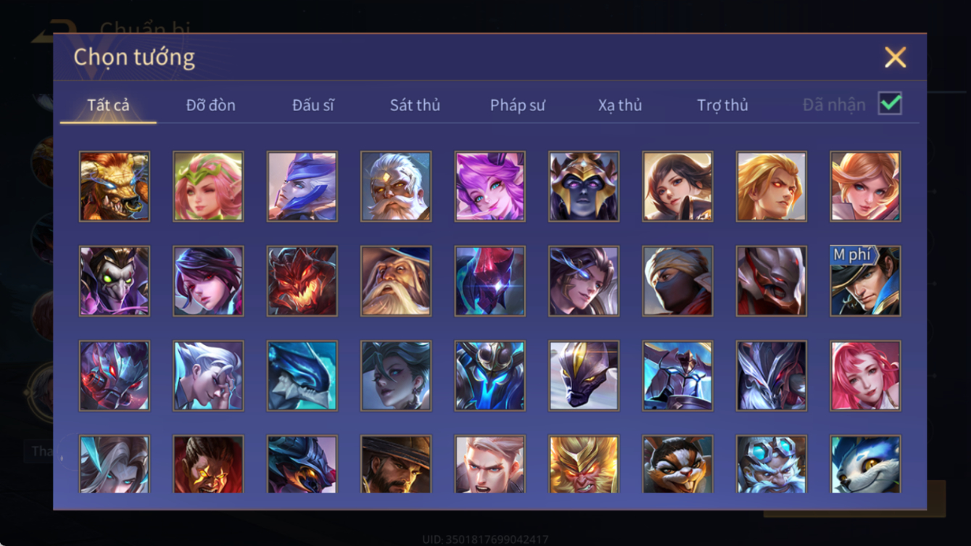Switch to the 'Đỡ đòn' tab
Viewport: 971px width, 546px height.
point(210,105)
